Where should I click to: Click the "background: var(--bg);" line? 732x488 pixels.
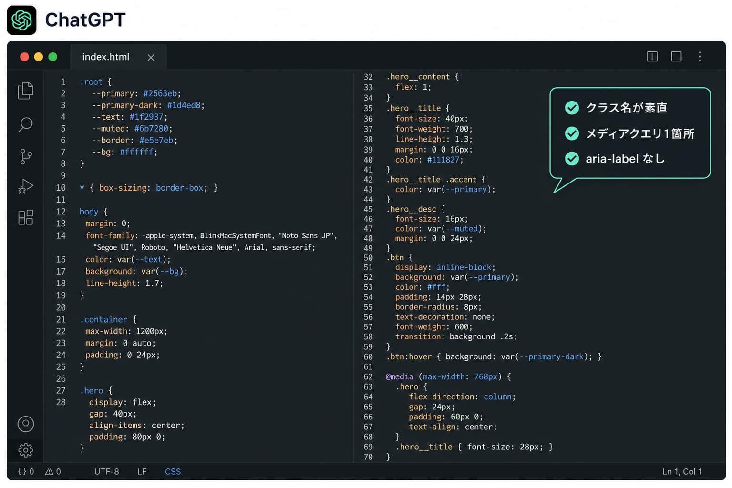click(136, 271)
